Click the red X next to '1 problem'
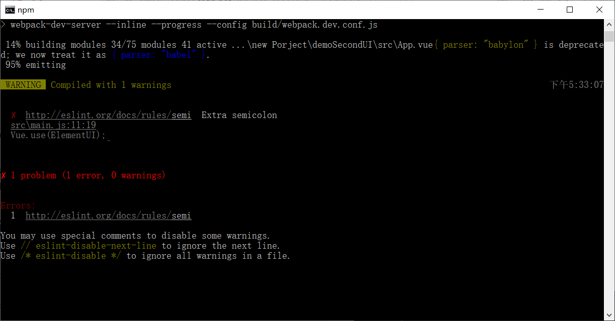This screenshot has width=615, height=321. coord(3,175)
